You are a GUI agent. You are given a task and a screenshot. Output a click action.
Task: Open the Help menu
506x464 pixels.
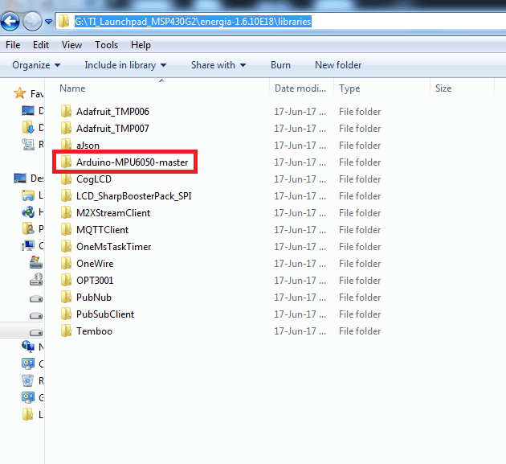141,45
